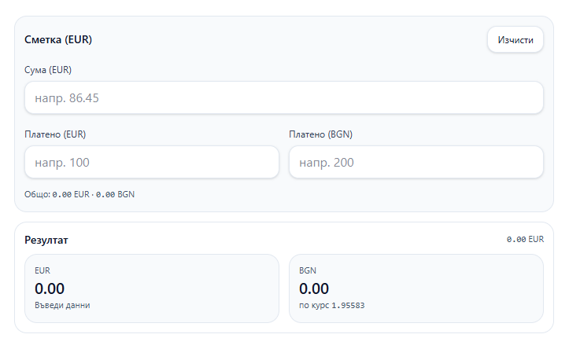The width and height of the screenshot is (569, 349).
Task: Click the по курс 1.95583 rate text
Action: pyautogui.click(x=332, y=305)
